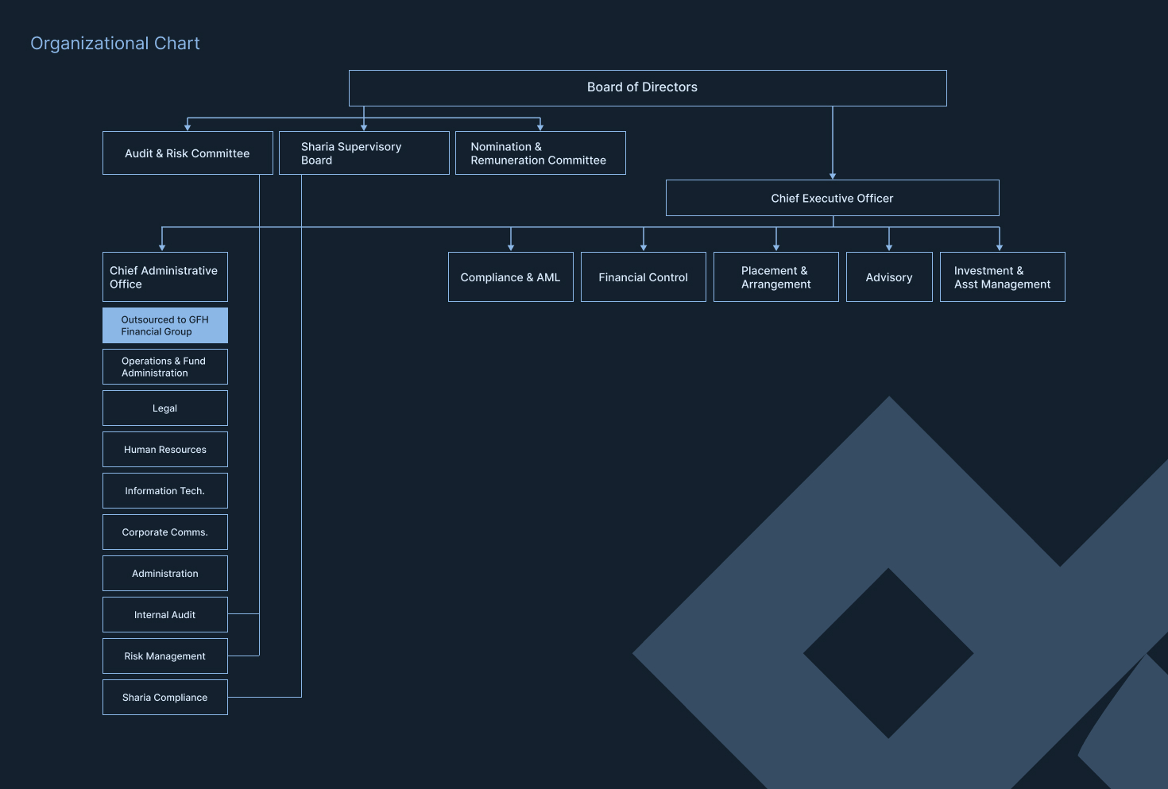
Task: Select the Human Resources box
Action: (164, 450)
